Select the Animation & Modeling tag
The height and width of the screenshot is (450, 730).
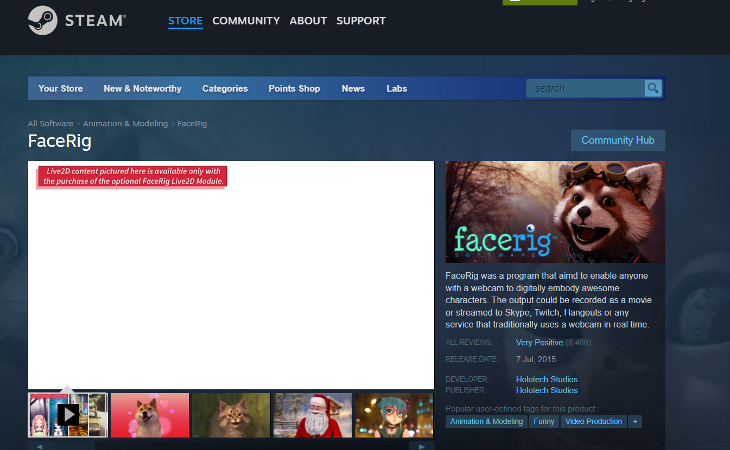(x=486, y=421)
